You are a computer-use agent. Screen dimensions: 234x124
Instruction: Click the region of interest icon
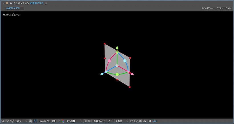click(85, 121)
